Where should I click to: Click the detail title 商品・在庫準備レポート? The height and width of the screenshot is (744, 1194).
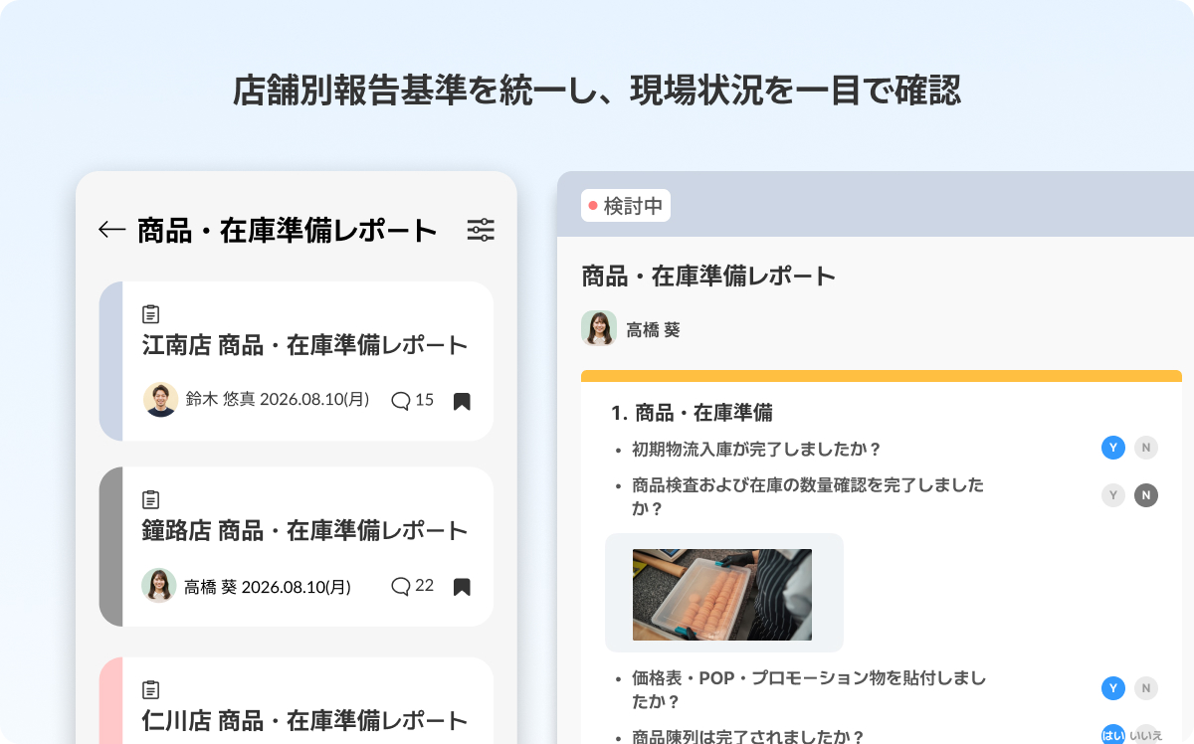[708, 277]
